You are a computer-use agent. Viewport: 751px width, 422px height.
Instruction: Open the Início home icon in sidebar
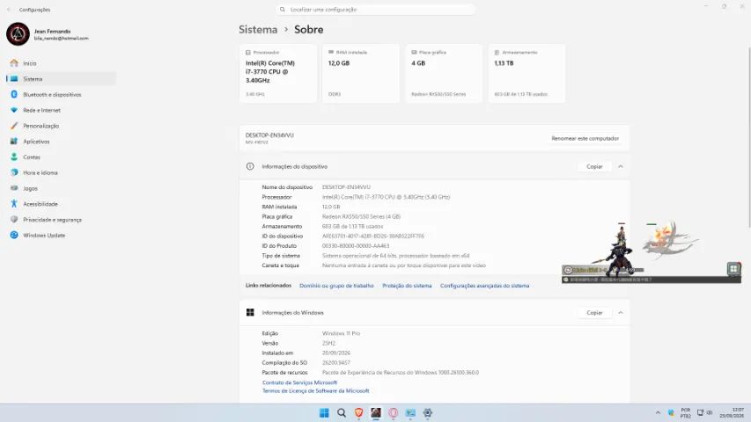14,63
